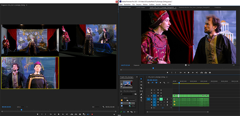Image resolution: width=240 pixels, height=116 pixels.
Task: Export frame from the Source monitor
Action: tap(210, 73)
